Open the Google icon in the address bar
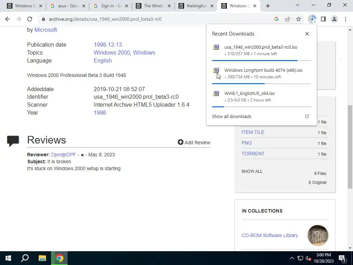This screenshot has width=353, height=265. 276,19
